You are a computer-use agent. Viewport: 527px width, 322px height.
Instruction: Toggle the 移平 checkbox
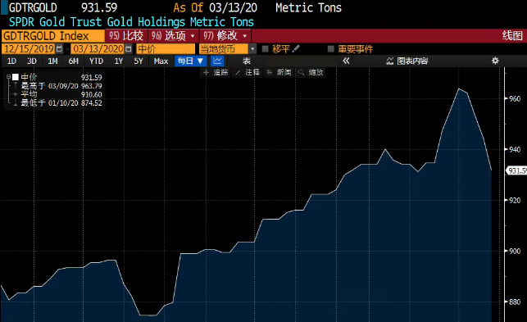pyautogui.click(x=266, y=49)
